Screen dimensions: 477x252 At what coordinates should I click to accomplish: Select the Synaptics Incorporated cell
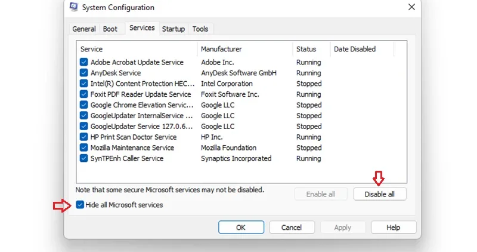point(236,158)
